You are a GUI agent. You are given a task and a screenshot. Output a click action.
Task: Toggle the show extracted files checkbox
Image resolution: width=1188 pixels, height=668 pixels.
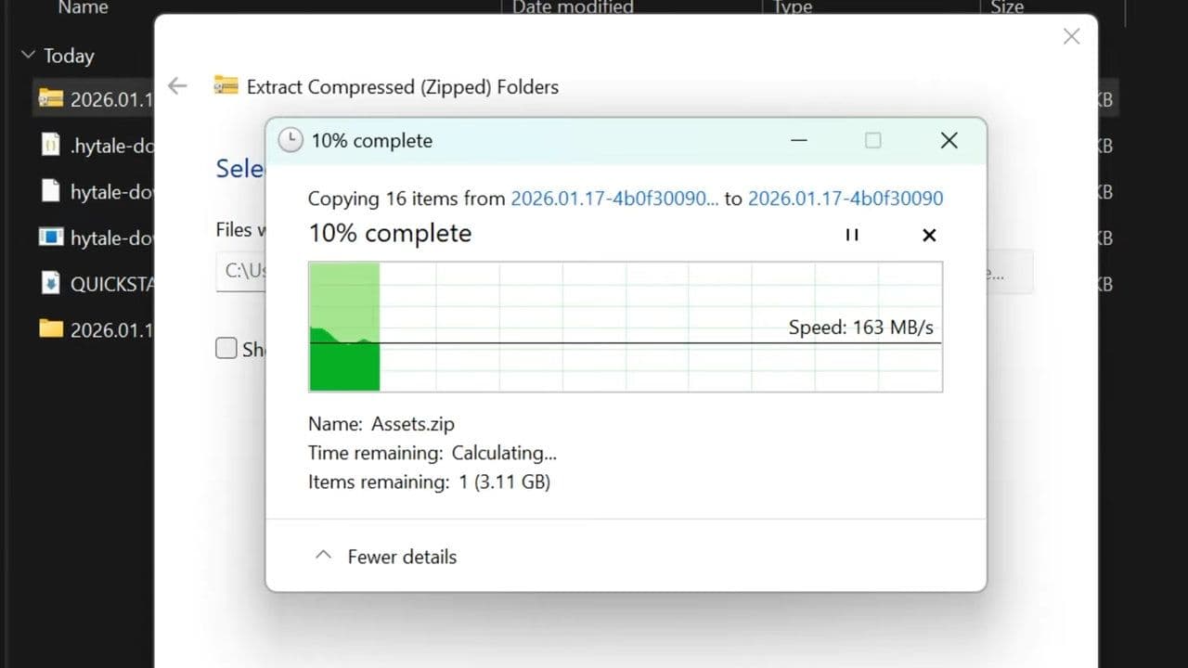coord(226,348)
